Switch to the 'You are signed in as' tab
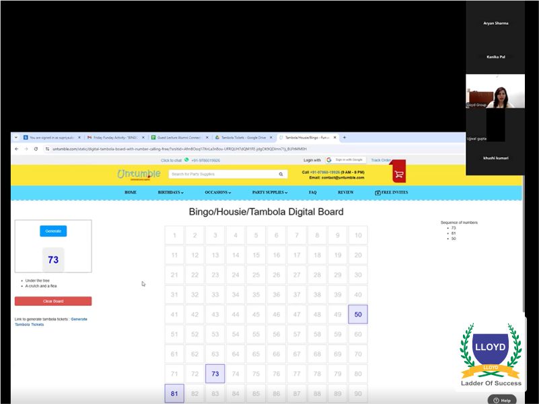Screen dimensions: 539x404 point(52,137)
